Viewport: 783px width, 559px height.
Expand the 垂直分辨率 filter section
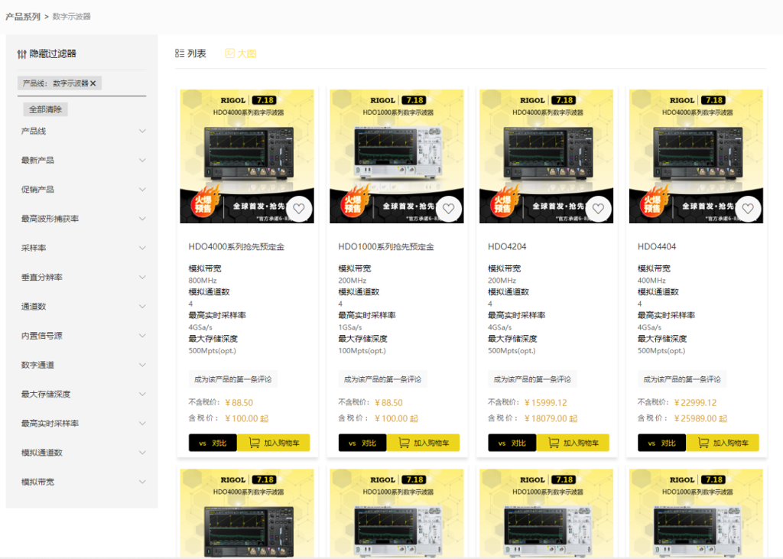[x=83, y=278]
